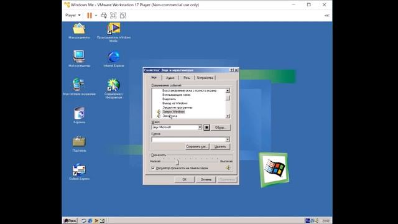Click the yellow speaker volume icon in tray

pyautogui.click(x=317, y=221)
